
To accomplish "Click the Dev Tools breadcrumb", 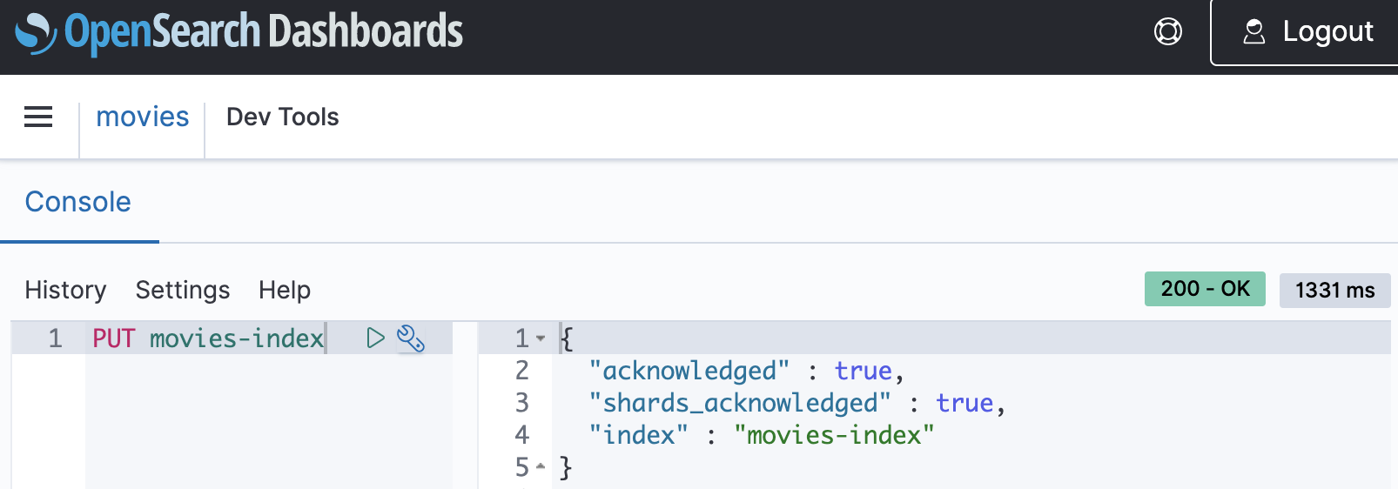I will [x=282, y=117].
